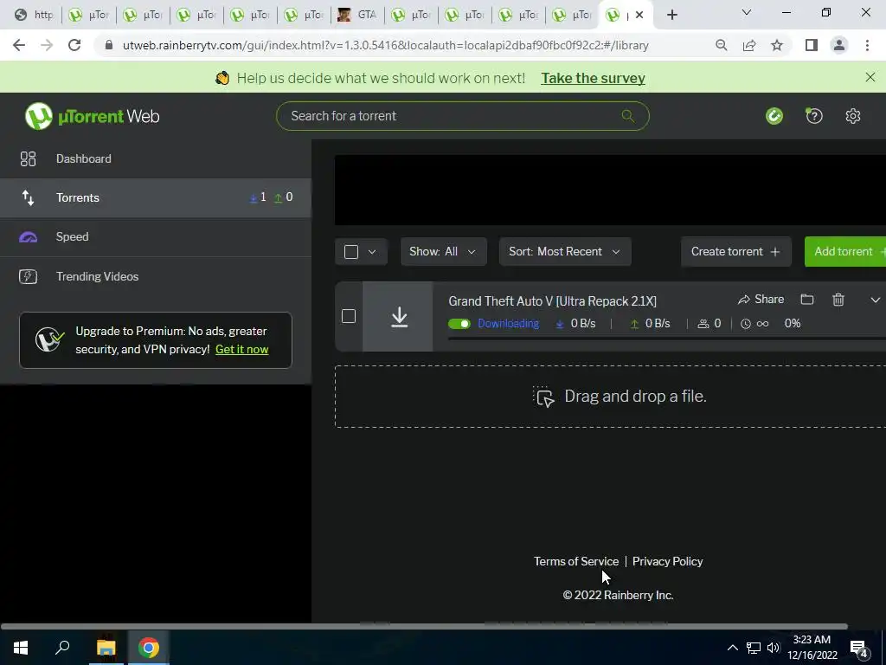Screen dimensions: 886x665
Task: Select Torrents in the sidebar
Action: pyautogui.click(x=156, y=198)
